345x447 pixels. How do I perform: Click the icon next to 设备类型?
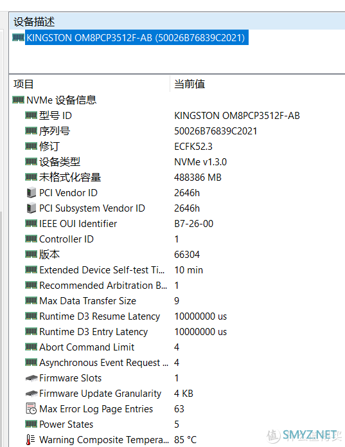coord(31,161)
